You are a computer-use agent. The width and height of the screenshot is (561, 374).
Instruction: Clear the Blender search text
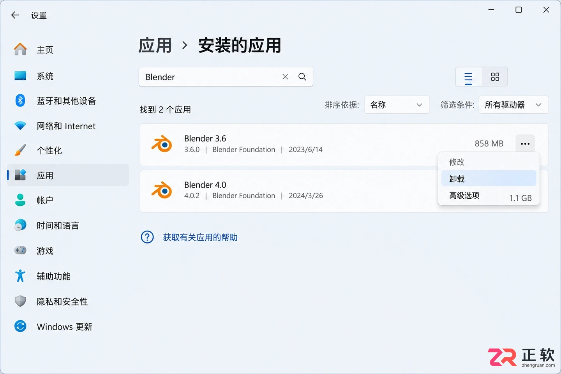tap(285, 77)
